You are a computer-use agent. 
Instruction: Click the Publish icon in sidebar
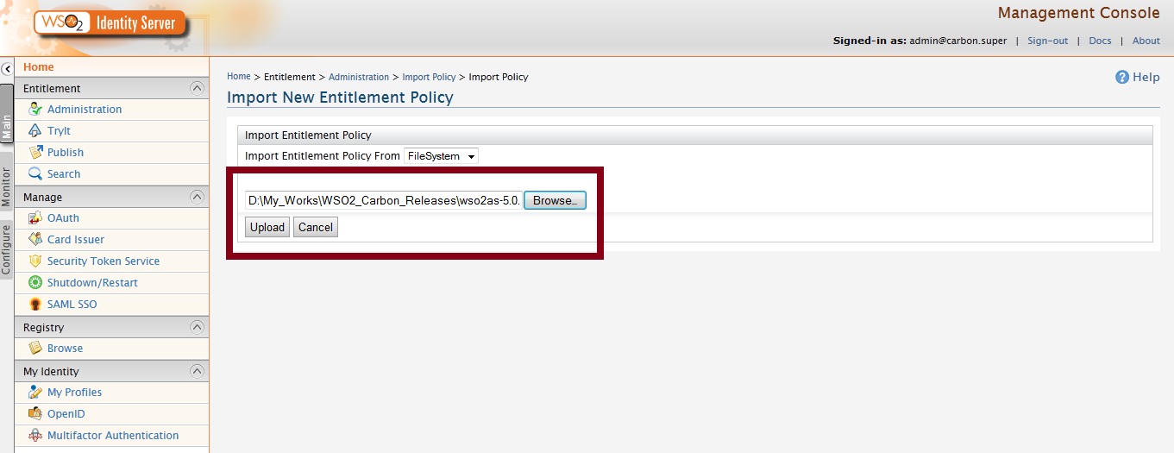(x=35, y=153)
